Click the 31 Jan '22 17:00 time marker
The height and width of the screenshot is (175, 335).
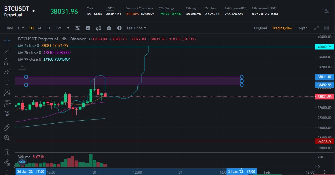241,171
